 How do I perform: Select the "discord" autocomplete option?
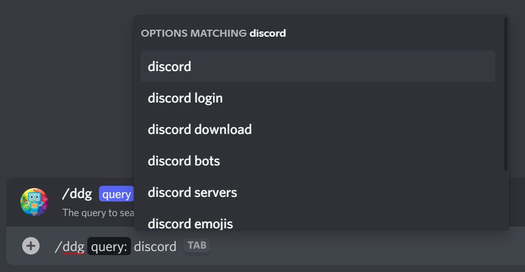(318, 66)
